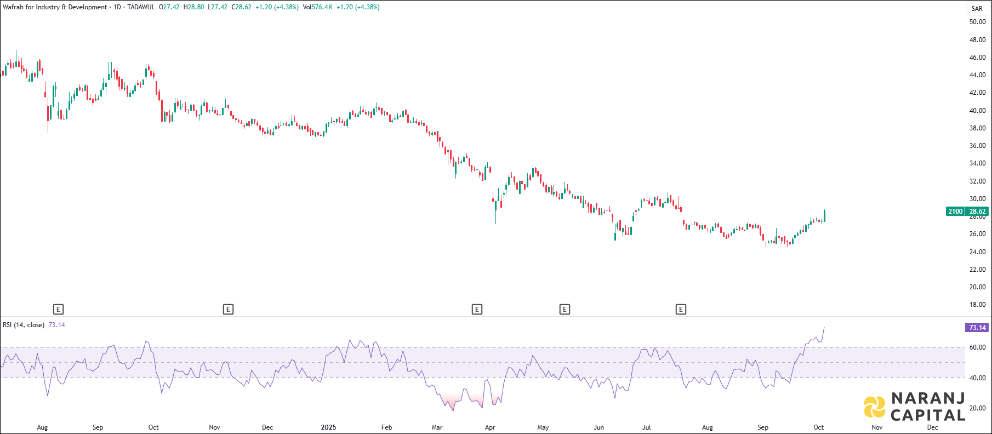The image size is (992, 434).
Task: Click the Jul label on the time axis
Action: tap(647, 427)
